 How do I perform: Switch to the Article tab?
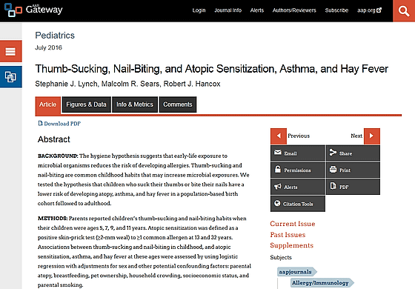(47, 104)
